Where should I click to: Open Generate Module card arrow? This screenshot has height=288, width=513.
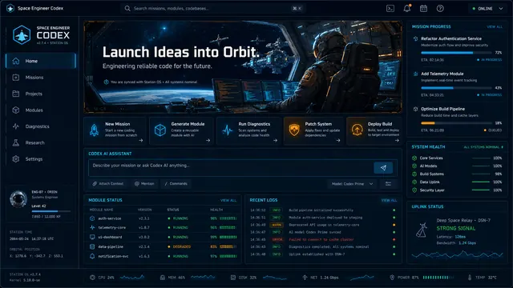pyautogui.click(x=208, y=141)
